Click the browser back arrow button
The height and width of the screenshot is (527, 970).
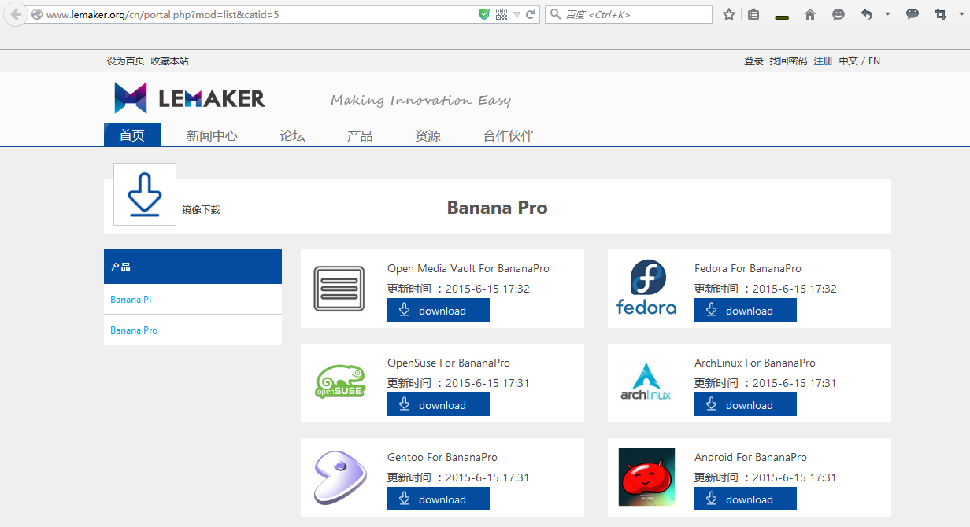click(16, 14)
